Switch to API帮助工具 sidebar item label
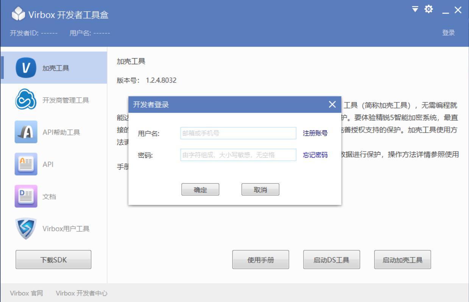The width and height of the screenshot is (469, 302). click(61, 133)
